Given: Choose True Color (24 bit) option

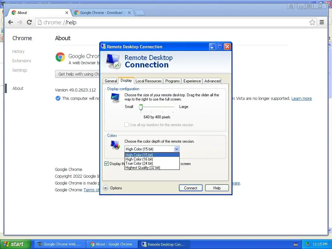Looking at the screenshot, I should (x=152, y=163).
